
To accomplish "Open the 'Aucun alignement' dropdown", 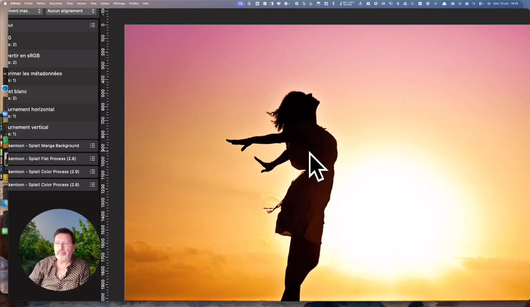I will tap(71, 11).
